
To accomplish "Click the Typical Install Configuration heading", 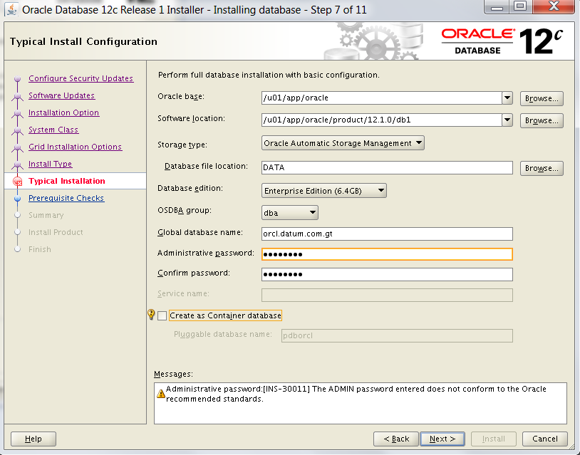I will pos(83,41).
